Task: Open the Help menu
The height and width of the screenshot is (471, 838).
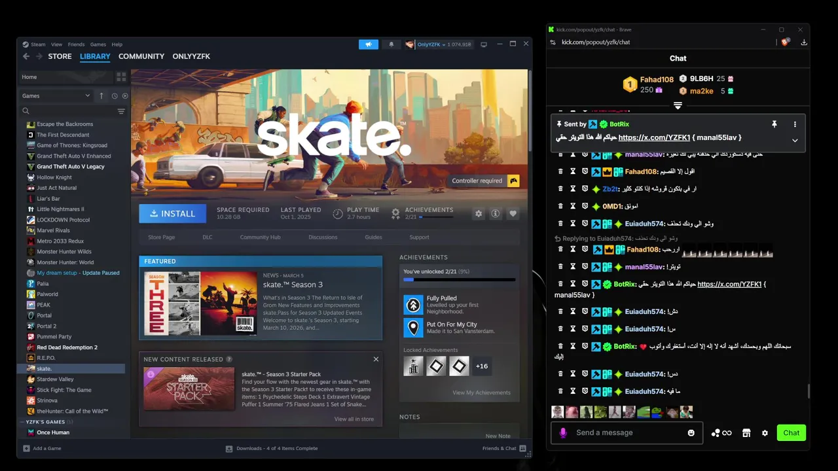Action: click(x=117, y=44)
